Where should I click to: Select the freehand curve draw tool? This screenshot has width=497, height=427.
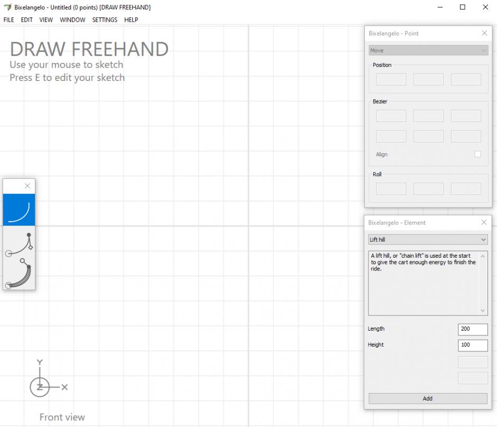19,210
